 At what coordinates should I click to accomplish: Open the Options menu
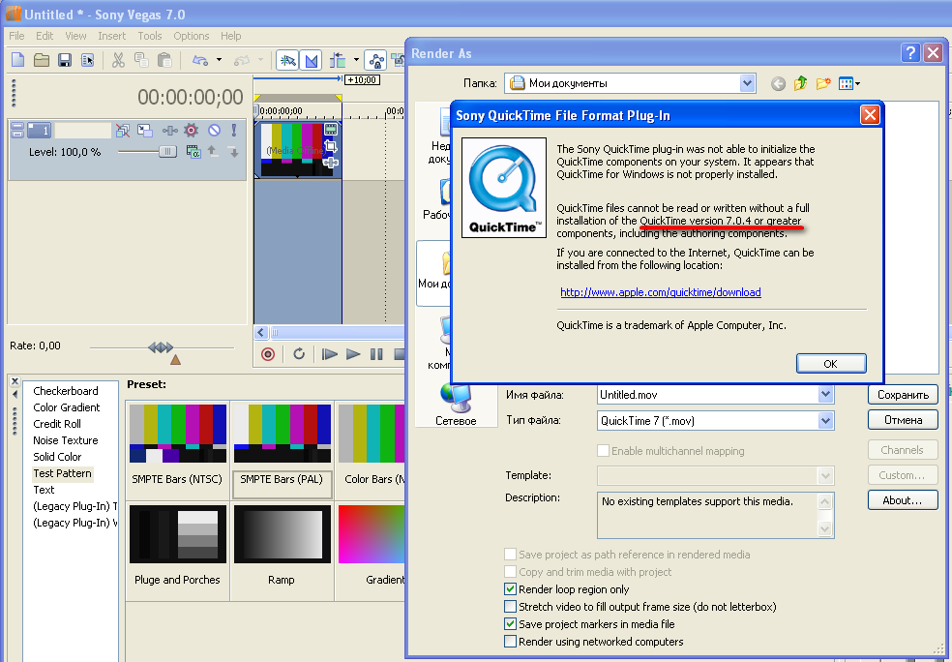pyautogui.click(x=192, y=36)
